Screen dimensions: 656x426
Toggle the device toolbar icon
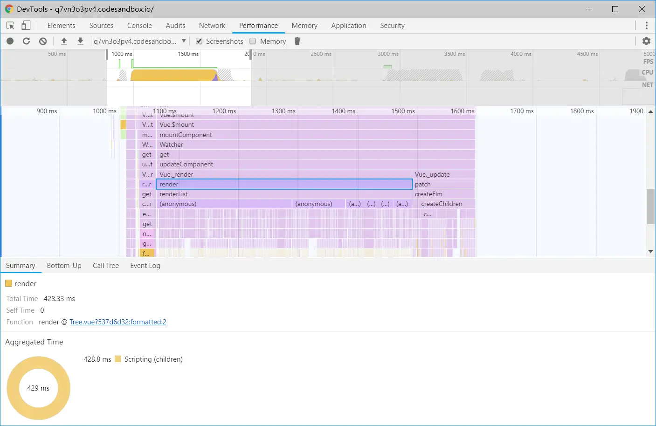coord(26,26)
